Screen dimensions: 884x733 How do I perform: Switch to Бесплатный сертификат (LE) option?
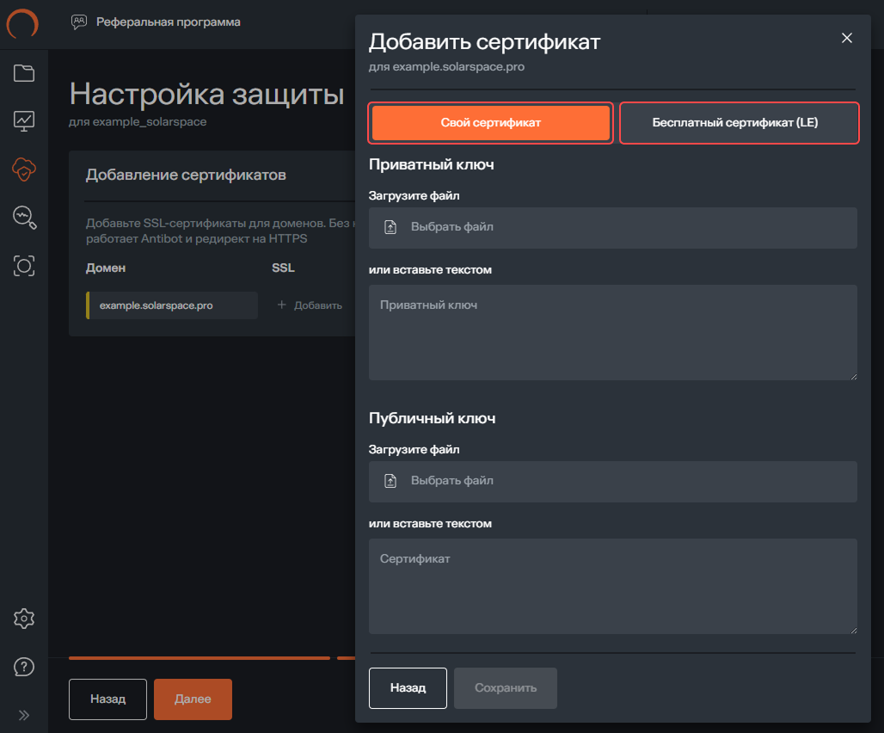[x=739, y=123]
